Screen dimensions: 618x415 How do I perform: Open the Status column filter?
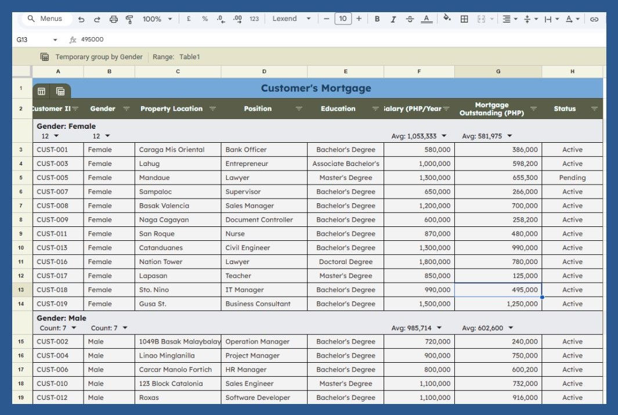click(594, 109)
